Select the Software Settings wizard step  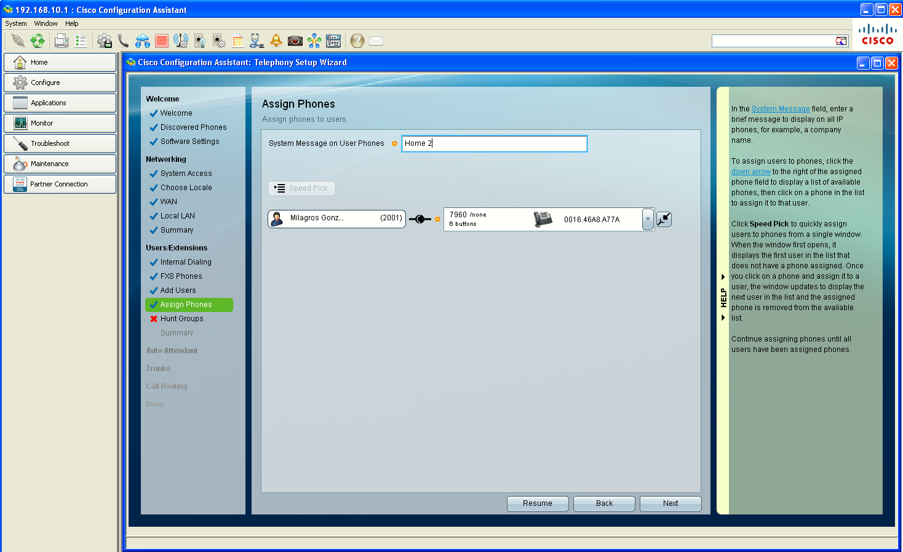tap(189, 142)
